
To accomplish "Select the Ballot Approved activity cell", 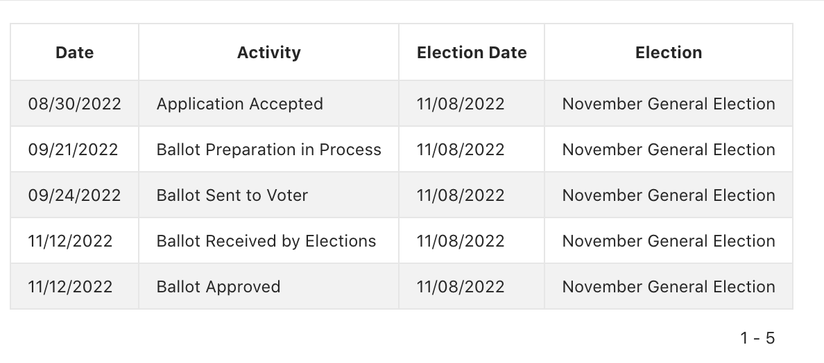I will click(x=218, y=287).
